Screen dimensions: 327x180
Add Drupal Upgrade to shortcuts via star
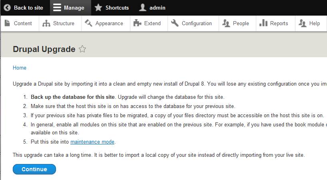coord(82,49)
